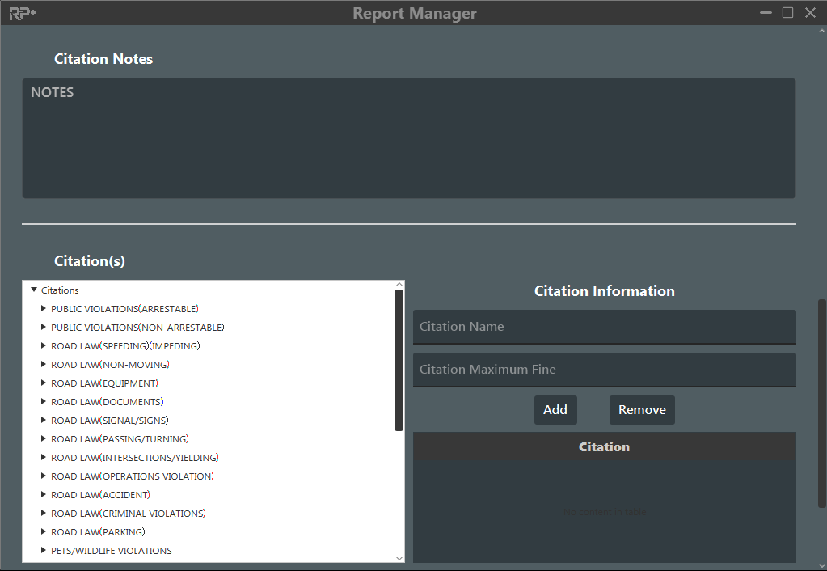Select ROAD LAW(DOCUMENTS) tree item
Screen dimensions: 827x571
(x=107, y=402)
